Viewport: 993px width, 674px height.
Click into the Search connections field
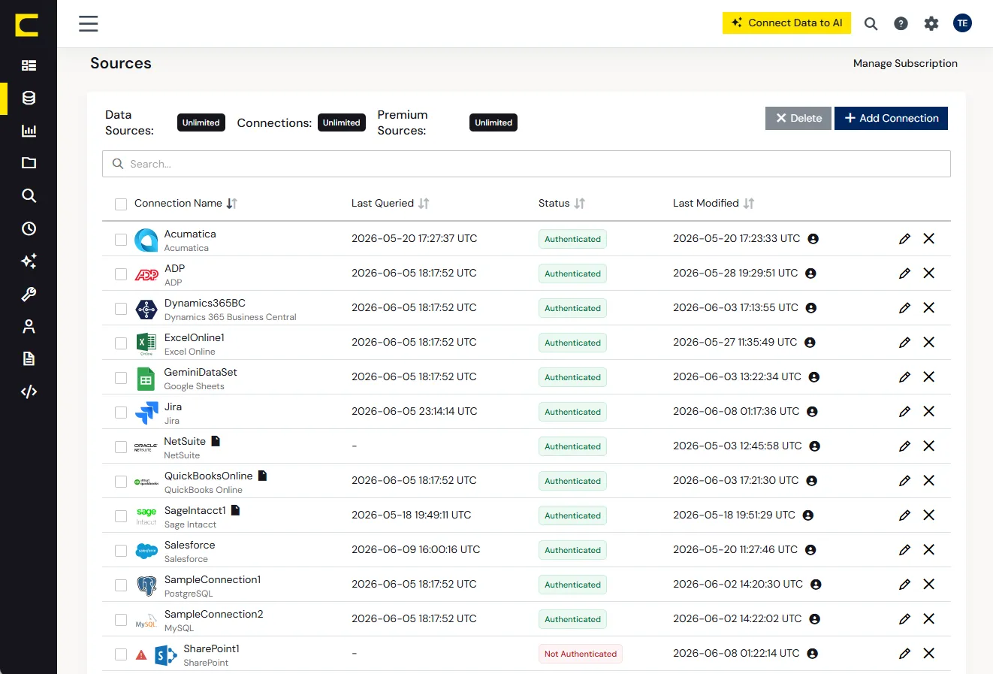coord(526,164)
